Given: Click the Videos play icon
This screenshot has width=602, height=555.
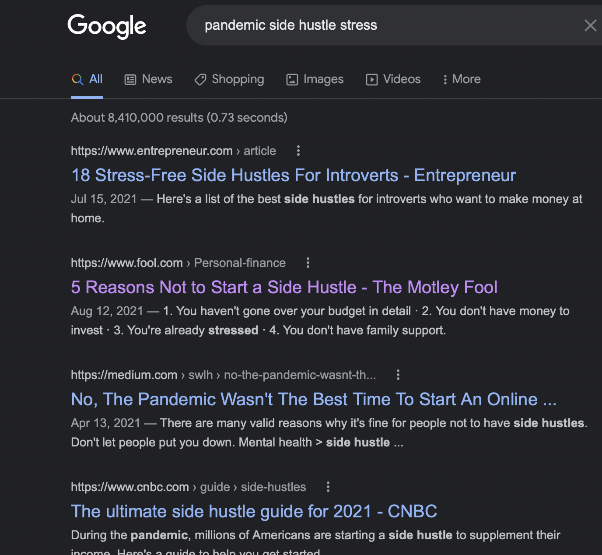Looking at the screenshot, I should [372, 80].
